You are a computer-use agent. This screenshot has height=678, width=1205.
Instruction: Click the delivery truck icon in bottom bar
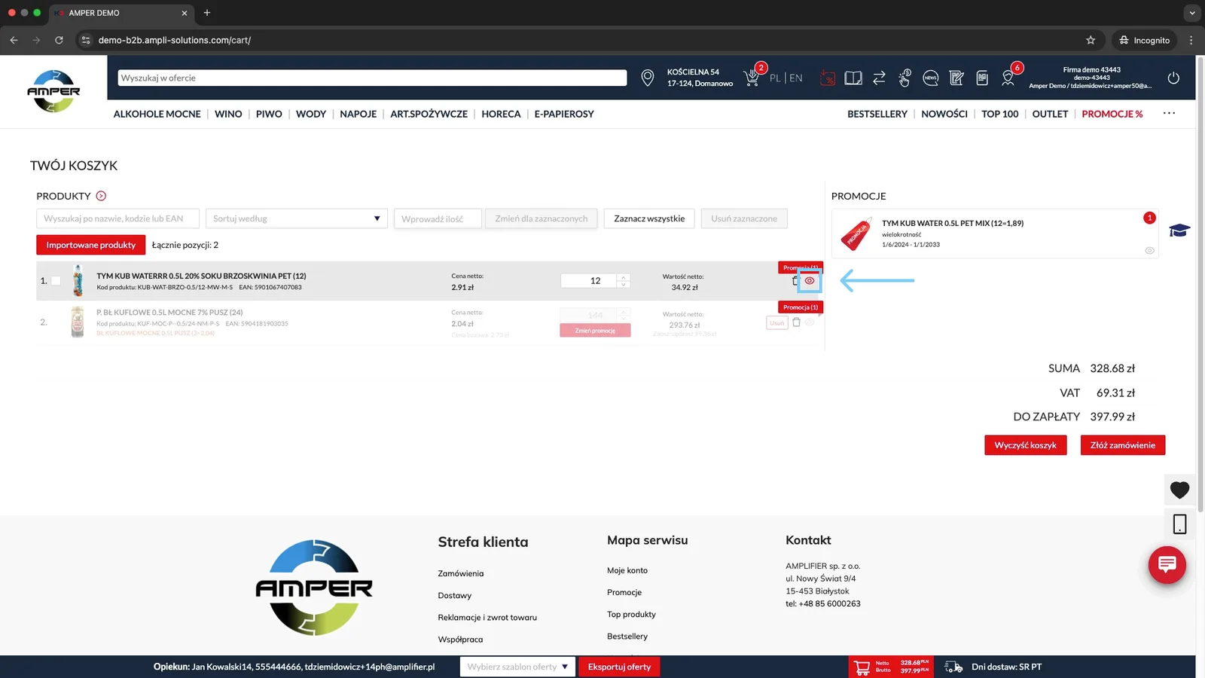pos(953,667)
